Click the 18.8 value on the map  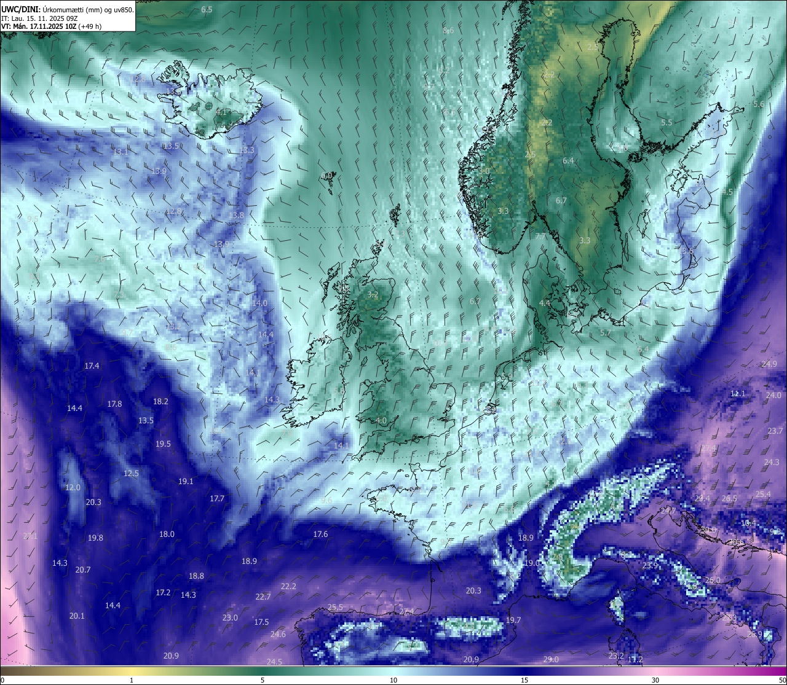[x=196, y=576]
